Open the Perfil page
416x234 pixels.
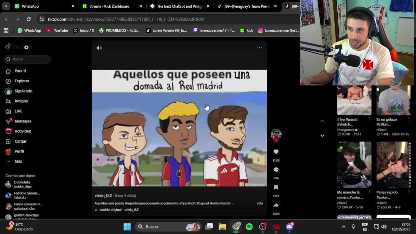click(x=19, y=151)
